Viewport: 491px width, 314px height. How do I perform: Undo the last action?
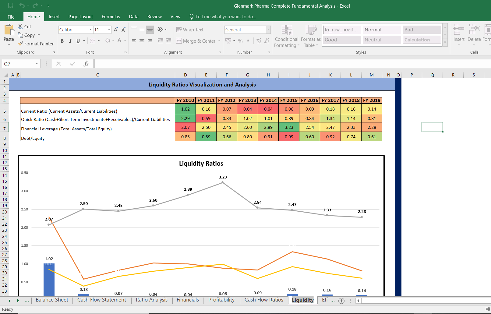pyautogui.click(x=22, y=5)
